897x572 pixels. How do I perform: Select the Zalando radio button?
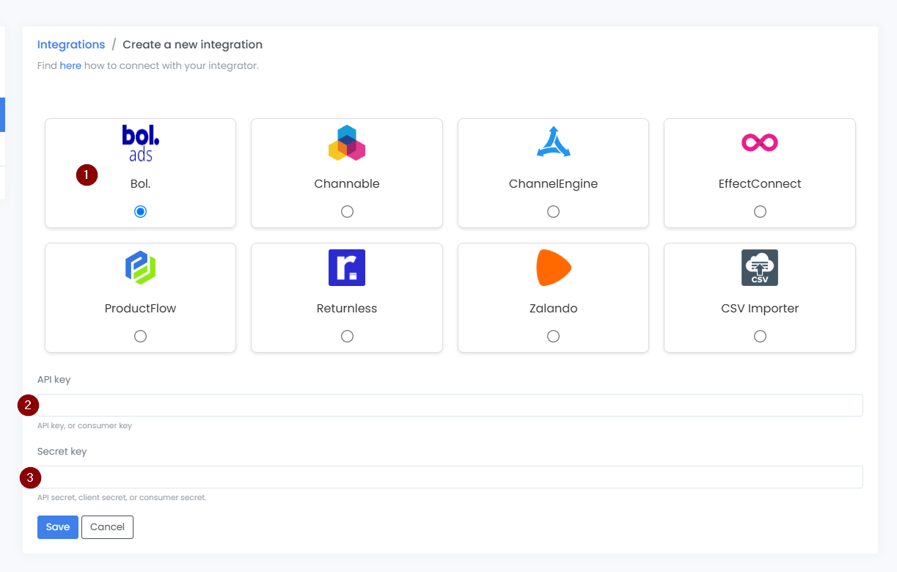tap(553, 336)
